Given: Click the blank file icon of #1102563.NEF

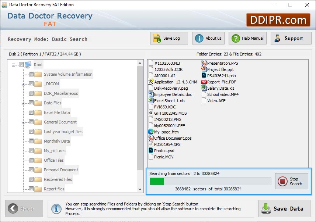Looking at the screenshot, I should 150,63.
